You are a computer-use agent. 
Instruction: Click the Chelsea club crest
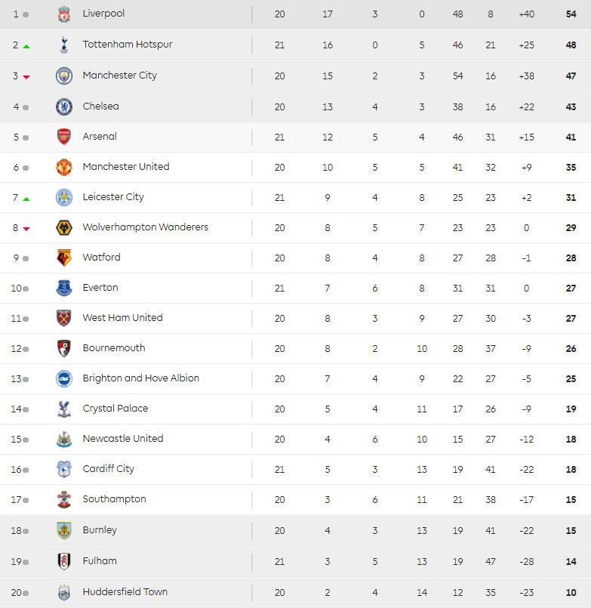64,106
